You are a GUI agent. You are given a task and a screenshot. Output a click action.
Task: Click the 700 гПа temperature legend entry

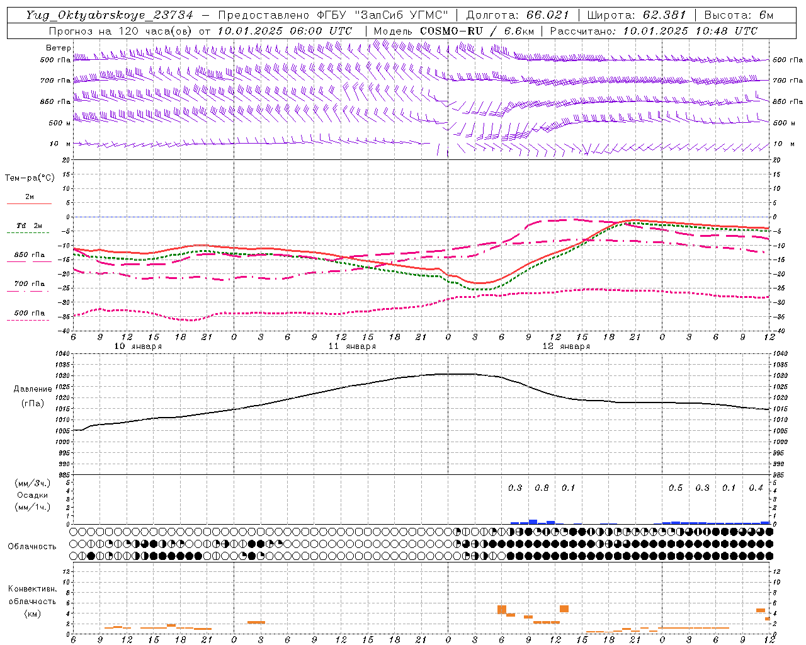click(x=30, y=284)
